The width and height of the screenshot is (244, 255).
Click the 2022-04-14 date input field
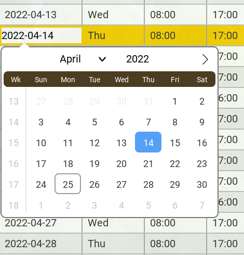[x=42, y=35]
